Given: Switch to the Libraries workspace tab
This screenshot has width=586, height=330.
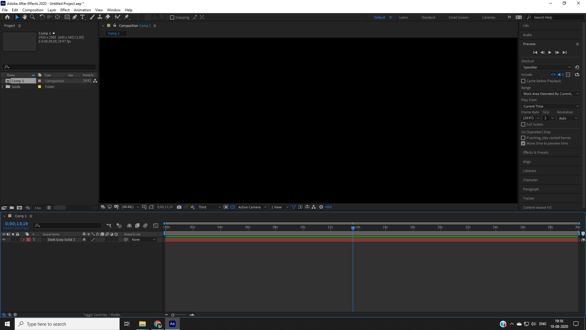Looking at the screenshot, I should click(489, 17).
